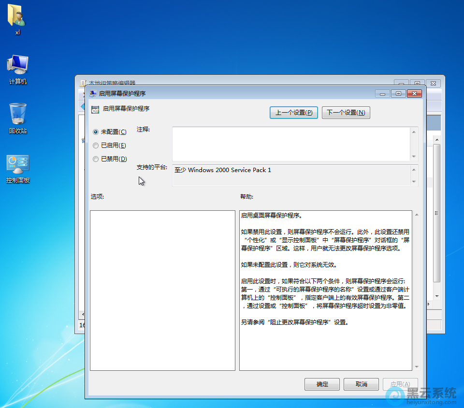Click inside the 注释 comment text box
The height and width of the screenshot is (408, 464).
coord(290,144)
